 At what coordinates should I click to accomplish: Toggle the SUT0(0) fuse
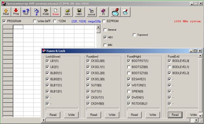click(x=88, y=85)
